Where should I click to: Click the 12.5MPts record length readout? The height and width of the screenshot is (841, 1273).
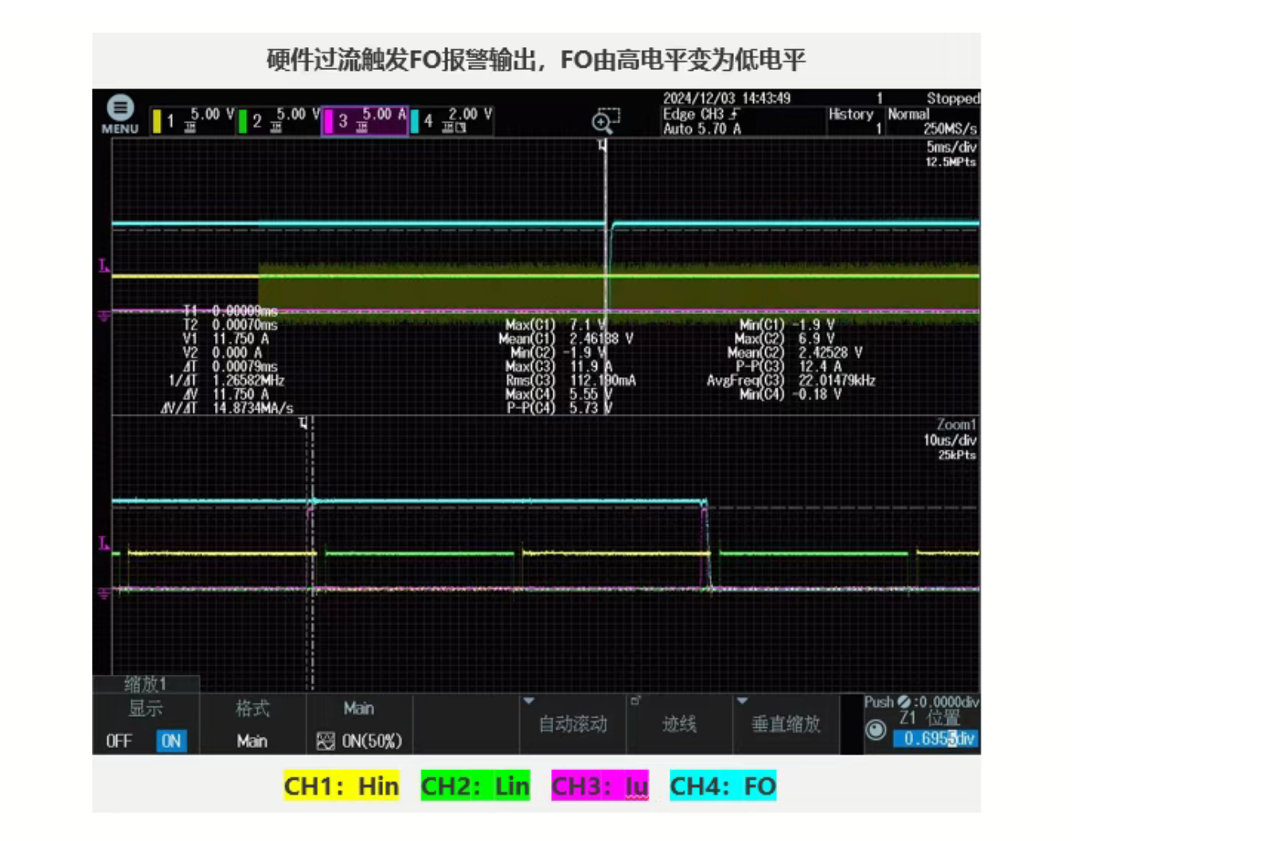click(951, 162)
